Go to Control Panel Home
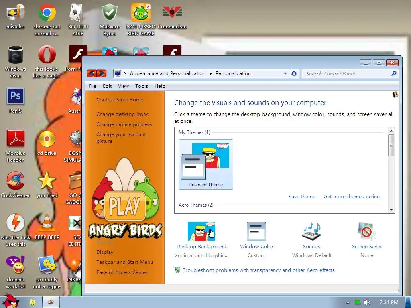This screenshot has width=411, height=308. pos(120,100)
